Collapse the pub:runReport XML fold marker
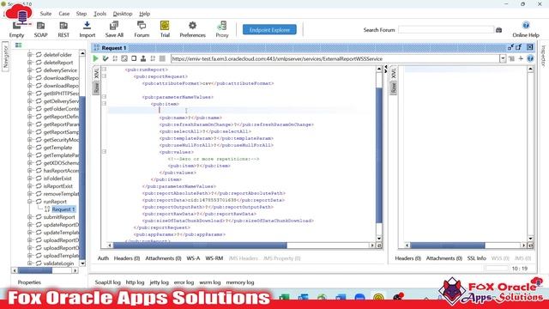549x309 pixels. click(105, 70)
